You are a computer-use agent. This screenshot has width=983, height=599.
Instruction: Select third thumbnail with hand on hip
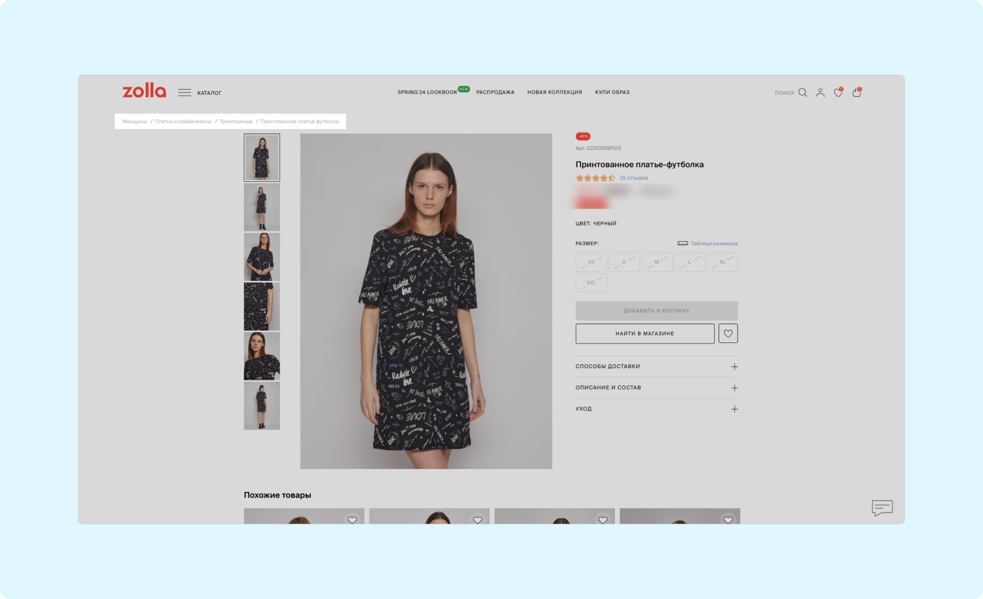point(262,257)
